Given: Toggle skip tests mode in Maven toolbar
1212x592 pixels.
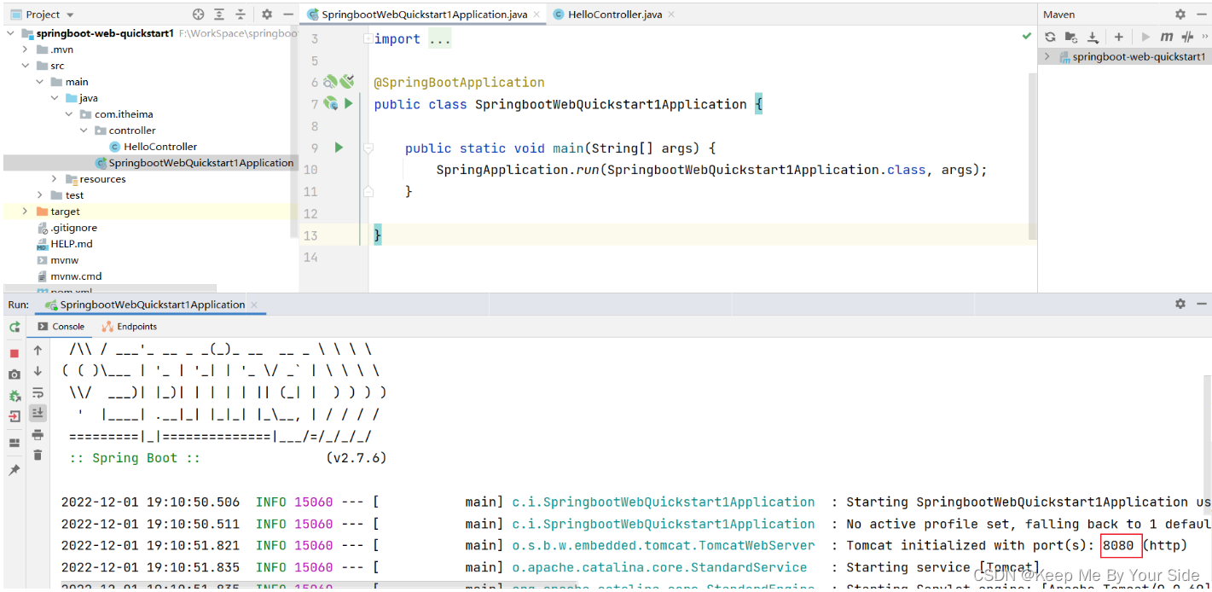Looking at the screenshot, I should (x=1186, y=37).
